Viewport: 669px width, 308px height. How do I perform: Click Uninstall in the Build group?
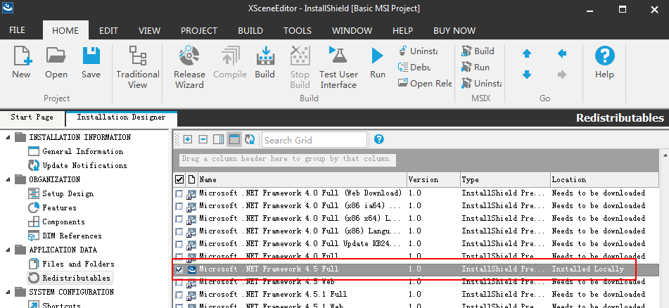pyautogui.click(x=418, y=51)
